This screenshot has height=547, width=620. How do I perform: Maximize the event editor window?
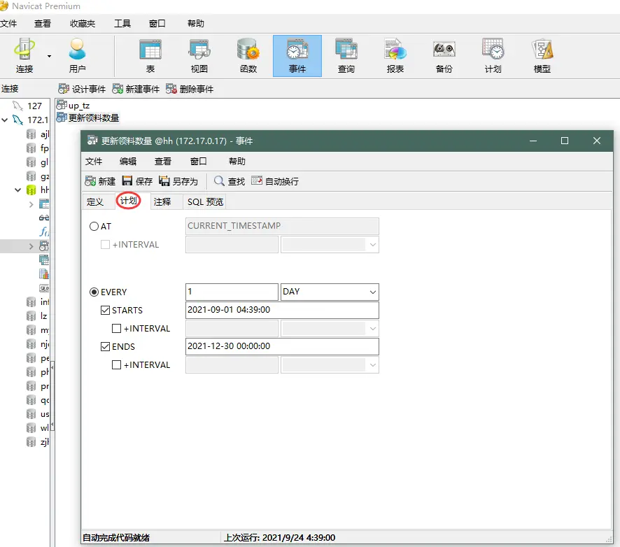pyautogui.click(x=565, y=141)
